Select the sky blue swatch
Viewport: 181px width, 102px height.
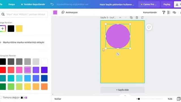click(28, 78)
